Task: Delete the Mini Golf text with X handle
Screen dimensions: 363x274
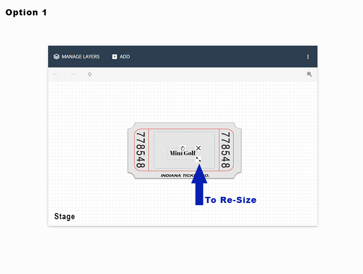Action: point(198,148)
